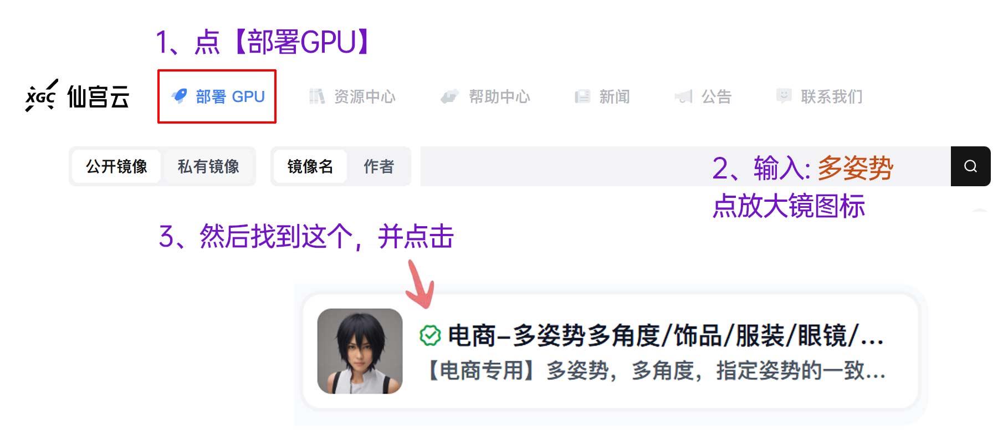
Task: Click the books icon for 资源中心
Action: click(316, 96)
